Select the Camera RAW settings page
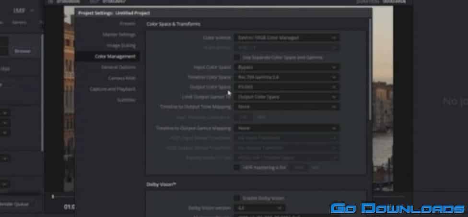This screenshot has height=217, width=468. (x=121, y=78)
